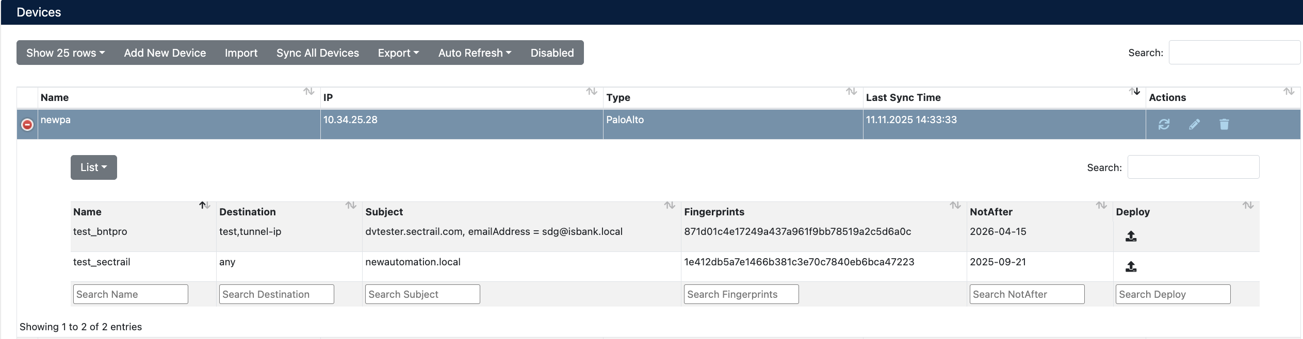Click the edit pencil icon for newpa
Screen dimensions: 1303x339
coord(1194,124)
